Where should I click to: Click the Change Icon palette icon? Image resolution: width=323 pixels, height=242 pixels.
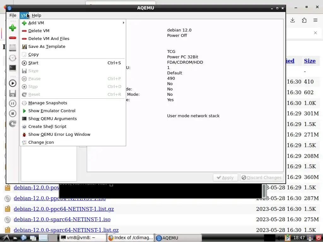24,142
